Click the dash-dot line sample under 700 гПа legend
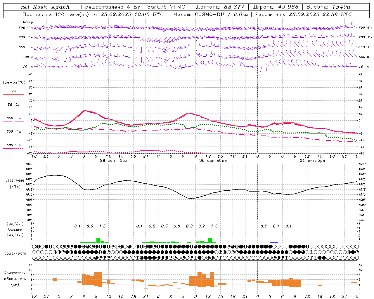The image size is (374, 299). [13, 135]
